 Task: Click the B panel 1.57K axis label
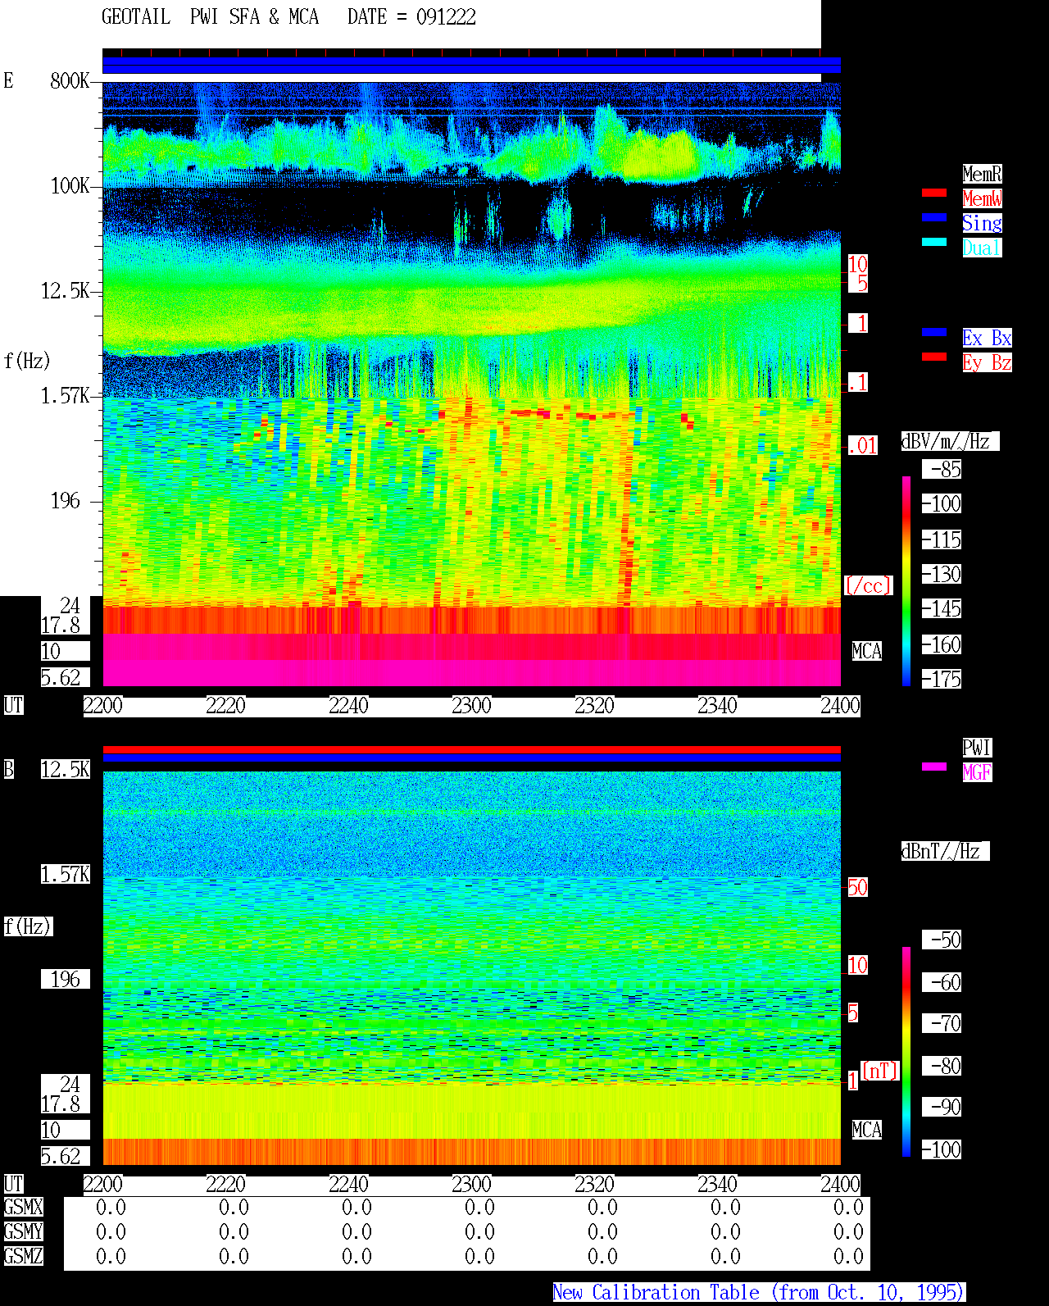click(x=66, y=875)
